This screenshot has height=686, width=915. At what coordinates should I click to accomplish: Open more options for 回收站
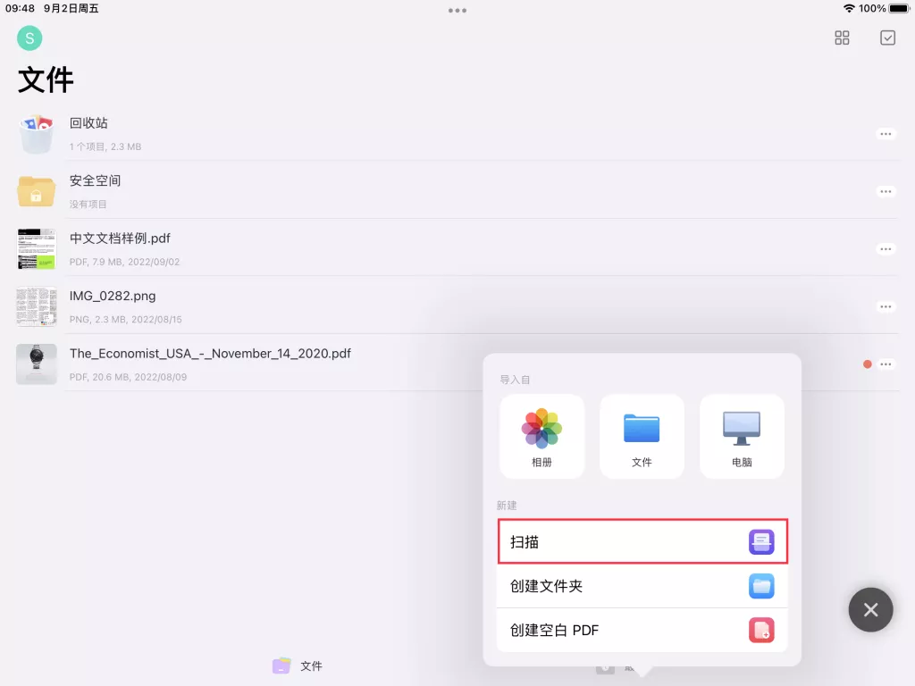pos(886,134)
